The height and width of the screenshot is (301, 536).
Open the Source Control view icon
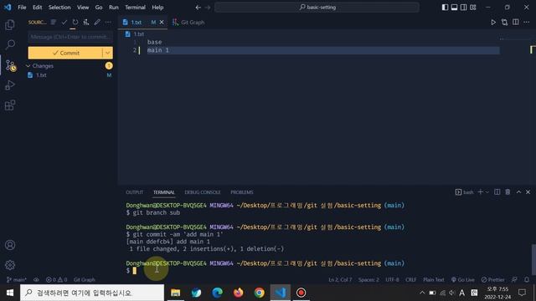tap(10, 65)
